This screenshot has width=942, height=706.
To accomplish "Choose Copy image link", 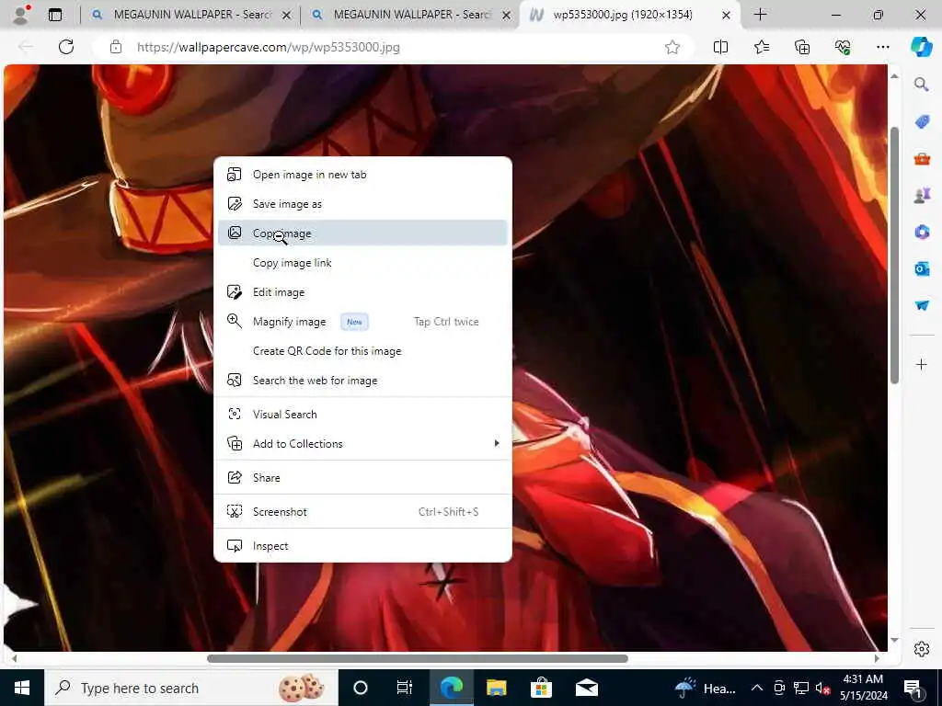I will [x=362, y=263].
